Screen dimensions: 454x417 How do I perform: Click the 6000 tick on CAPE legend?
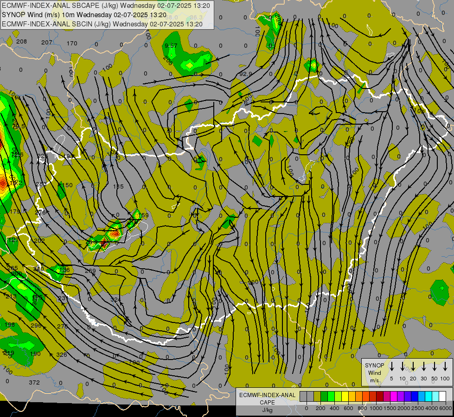(446, 408)
